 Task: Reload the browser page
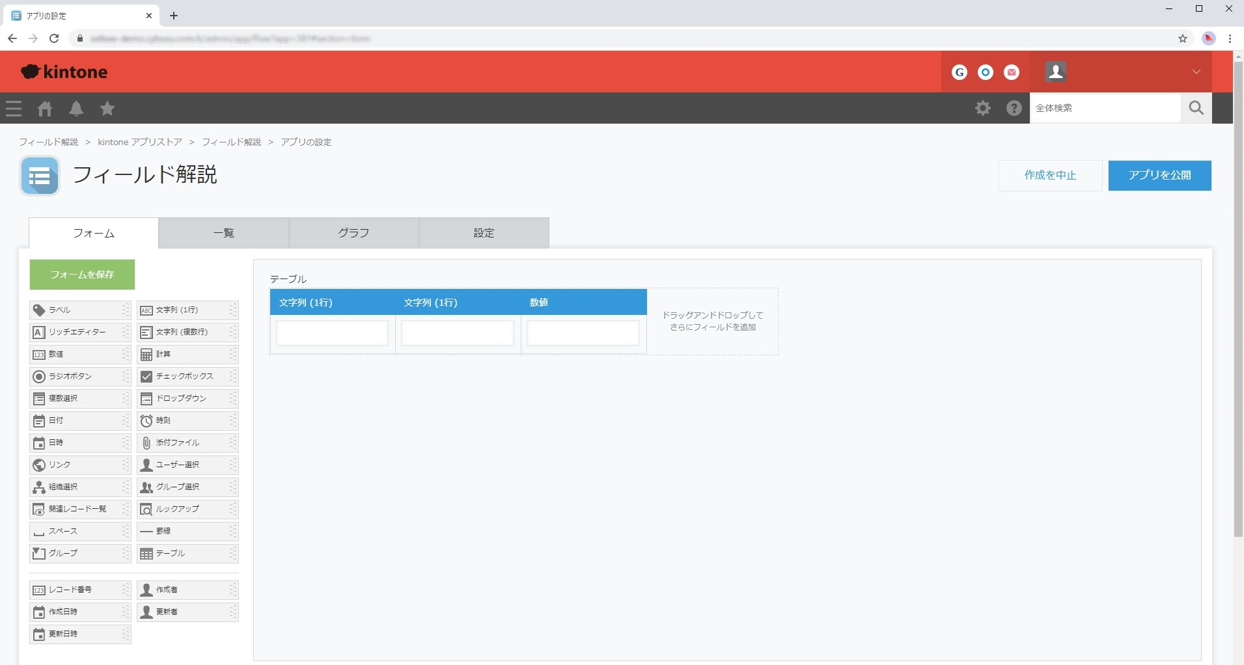tap(55, 39)
